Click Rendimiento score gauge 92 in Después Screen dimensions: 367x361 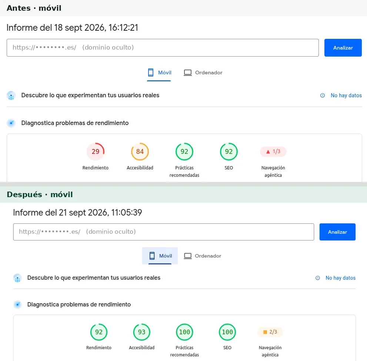[x=99, y=332]
